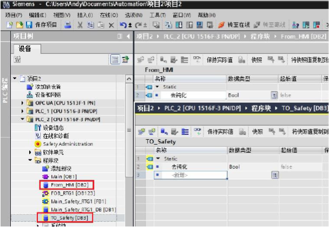Open 选项(N) menu
The height and width of the screenshot is (227, 329).
134,15
